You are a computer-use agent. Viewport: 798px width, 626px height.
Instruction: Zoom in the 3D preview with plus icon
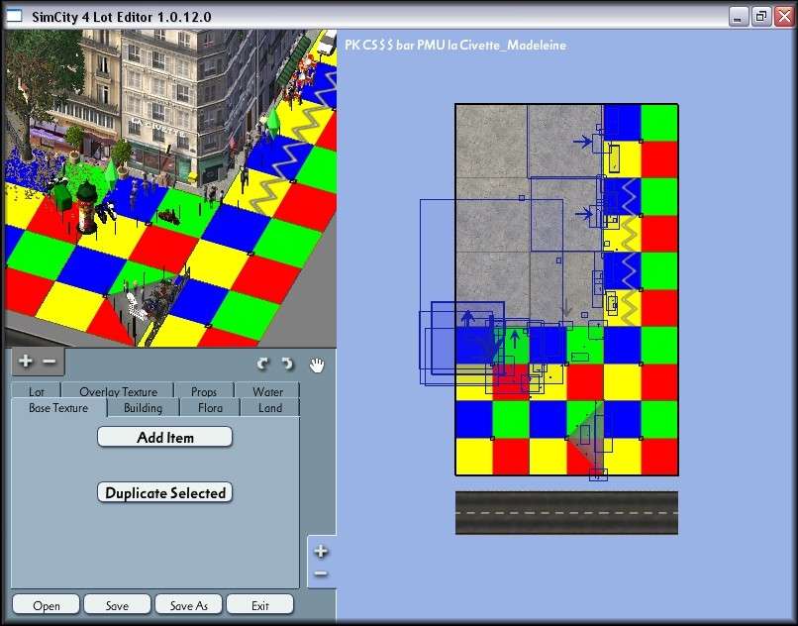[x=25, y=362]
